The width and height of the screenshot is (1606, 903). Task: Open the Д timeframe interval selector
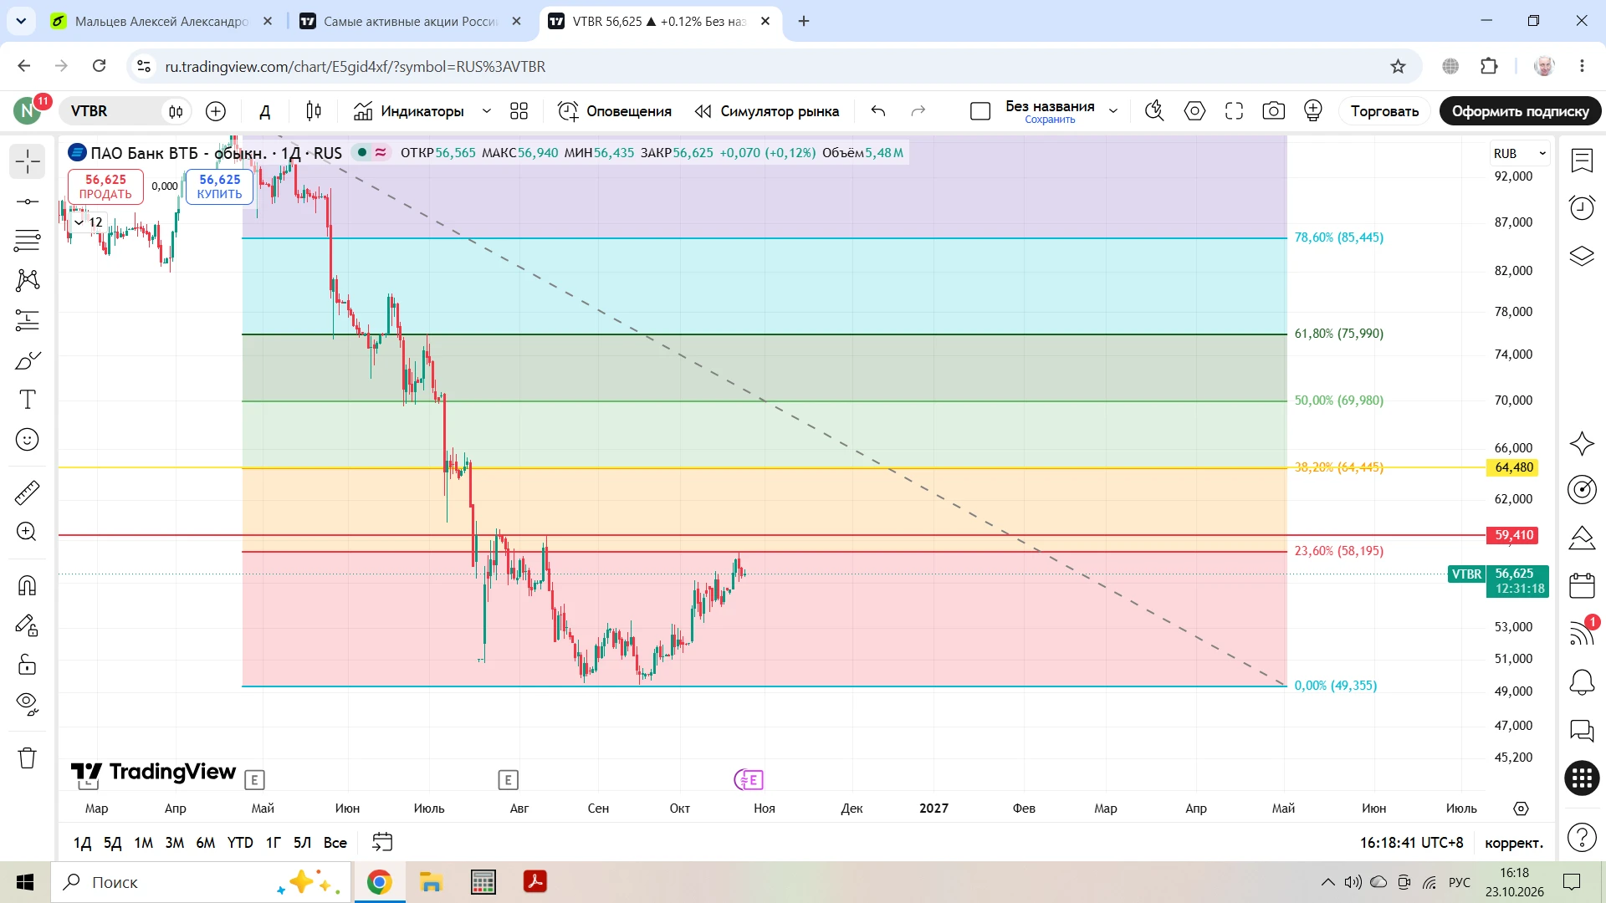264,111
